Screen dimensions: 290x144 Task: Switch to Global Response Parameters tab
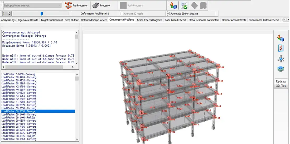[204, 20]
